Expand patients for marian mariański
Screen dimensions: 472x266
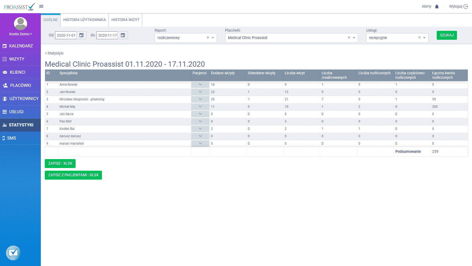pos(200,144)
